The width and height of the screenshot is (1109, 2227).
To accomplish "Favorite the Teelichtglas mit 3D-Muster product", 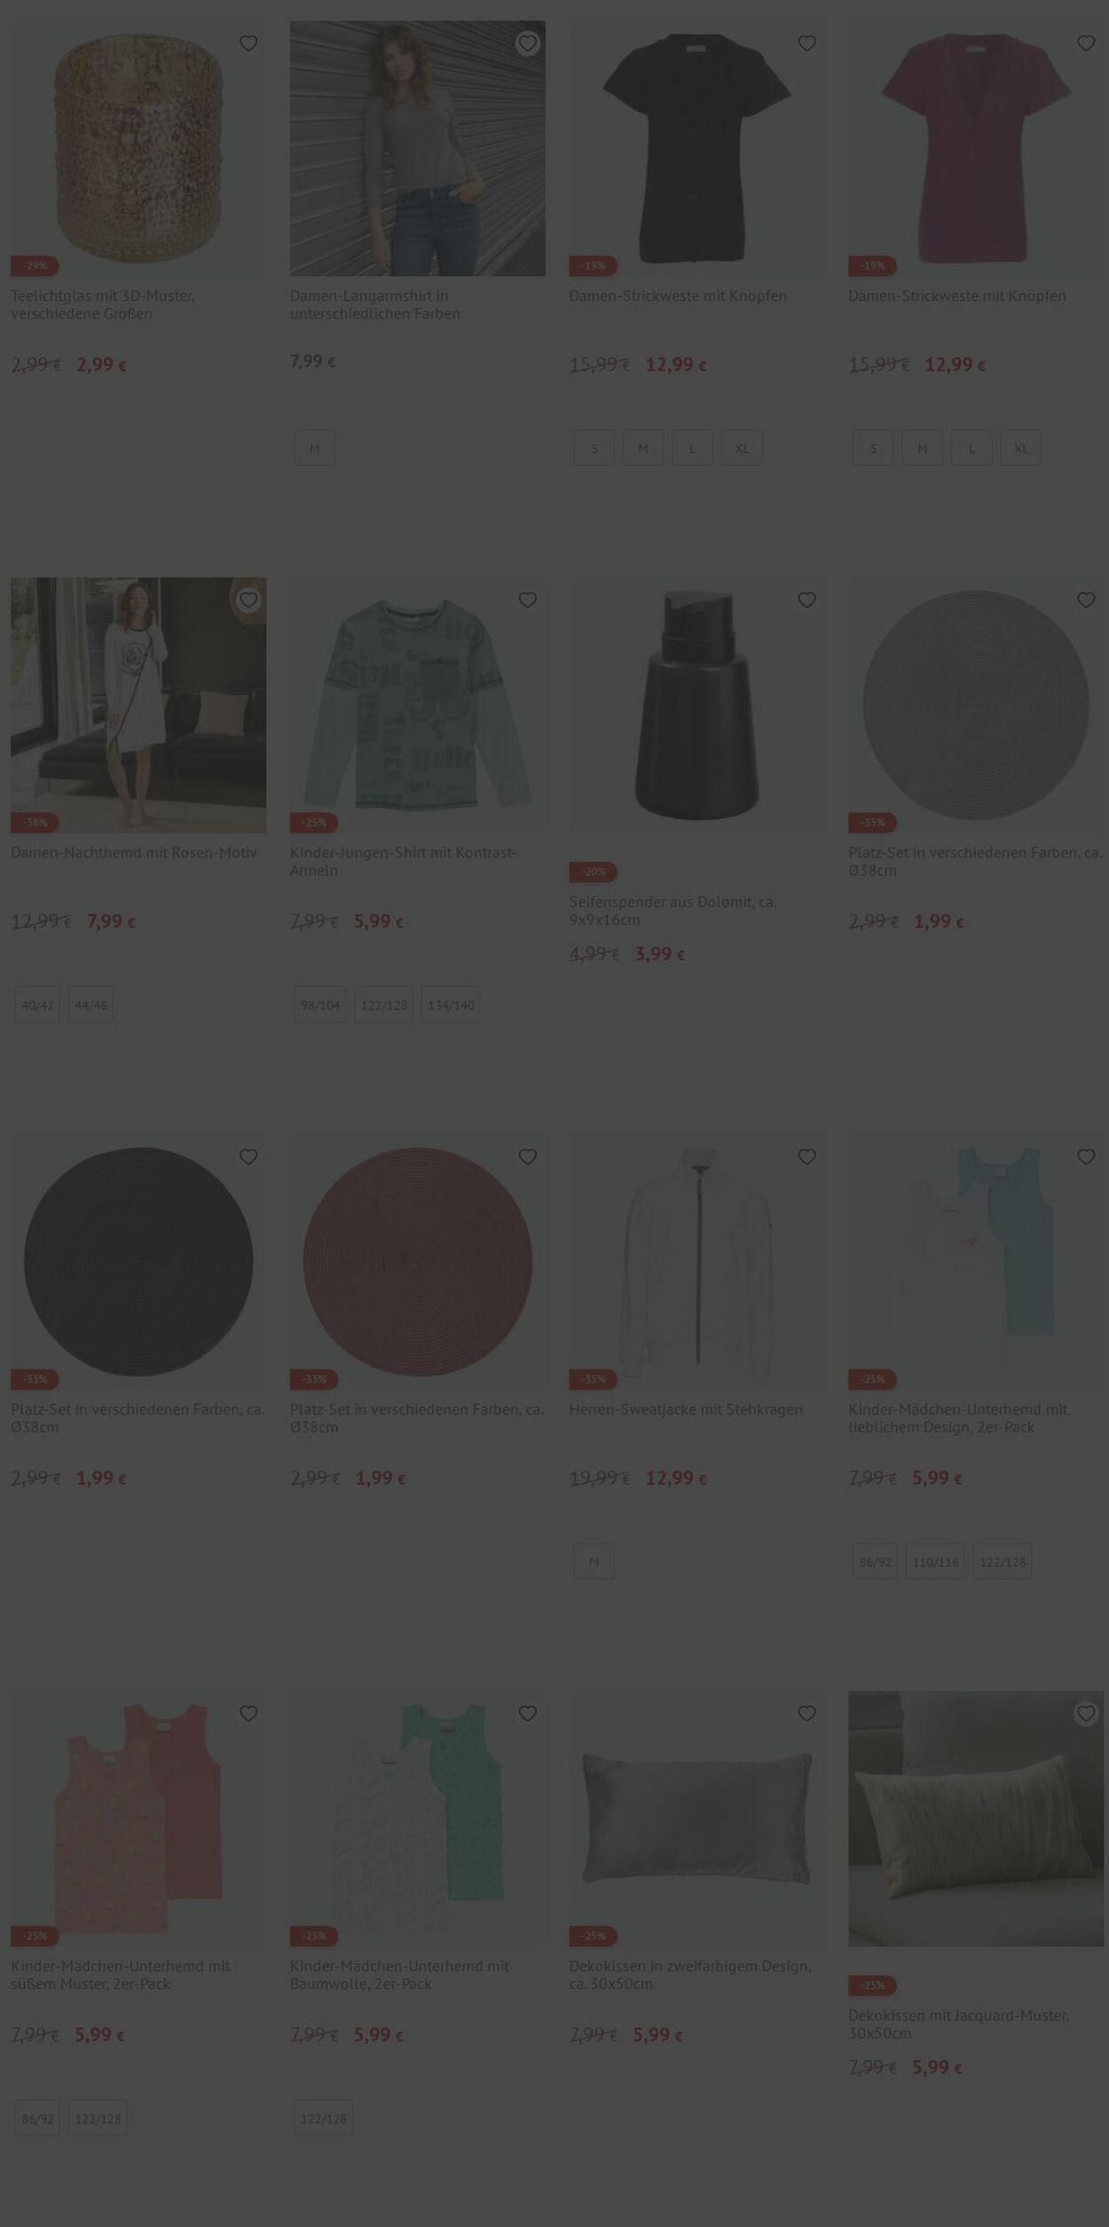I will tap(248, 43).
